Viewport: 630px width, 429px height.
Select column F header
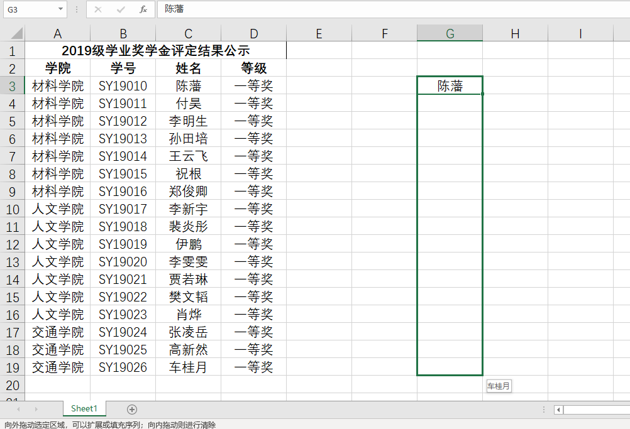pos(385,34)
